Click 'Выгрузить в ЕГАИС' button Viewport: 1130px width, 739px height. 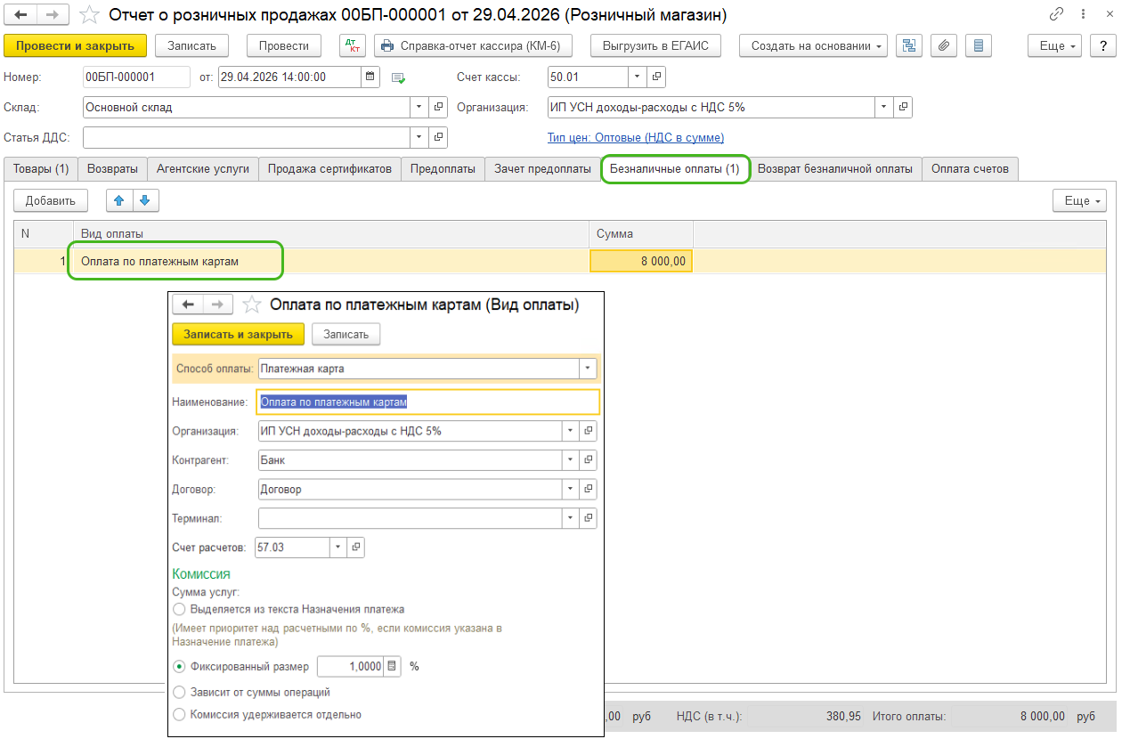[656, 45]
